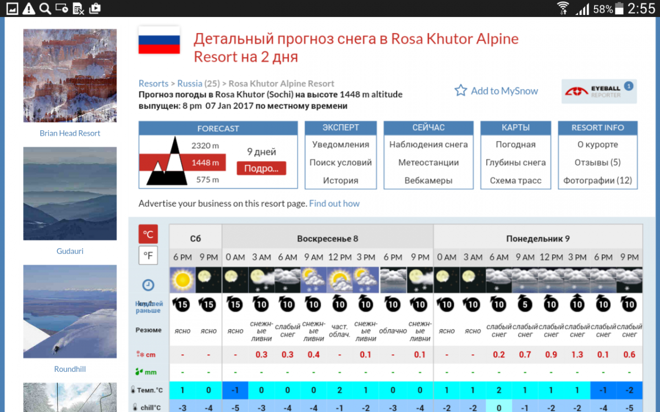Viewport: 660px width, 412px height.
Task: Click the Saturday 6 PM sunny icon
Action: click(183, 280)
